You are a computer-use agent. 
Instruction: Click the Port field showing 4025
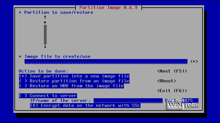[190, 101]
